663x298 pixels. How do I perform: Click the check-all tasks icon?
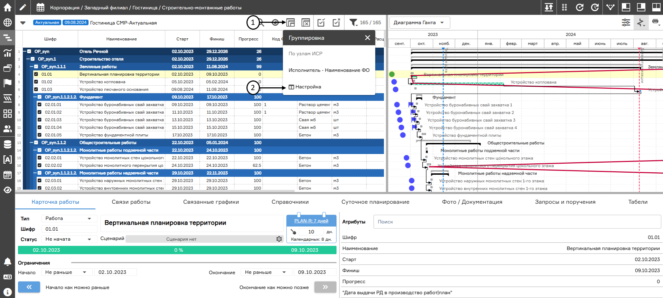[321, 23]
